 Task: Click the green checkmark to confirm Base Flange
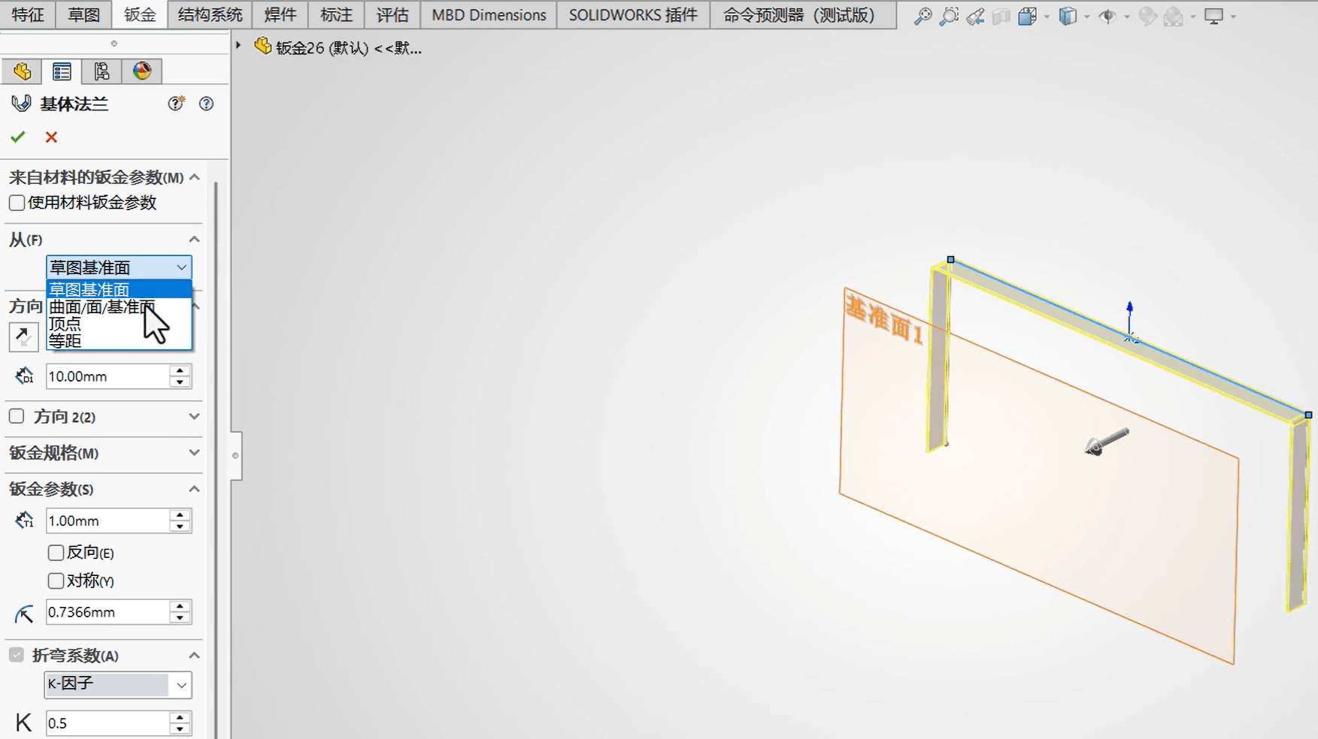(18, 137)
